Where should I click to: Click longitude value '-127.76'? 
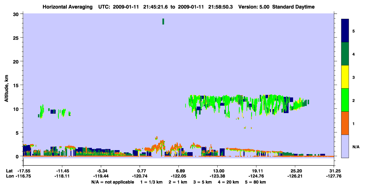(334, 176)
